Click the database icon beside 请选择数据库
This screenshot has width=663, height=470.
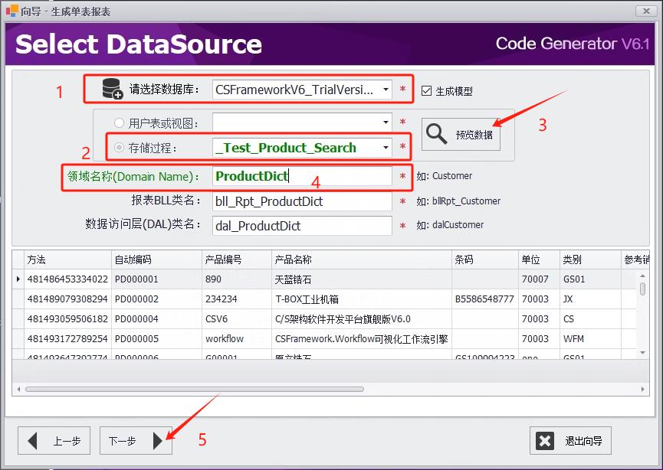click(110, 88)
